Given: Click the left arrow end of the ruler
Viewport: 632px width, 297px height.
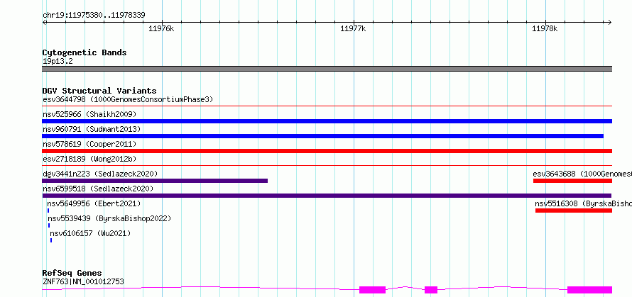Looking at the screenshot, I should click(44, 23).
